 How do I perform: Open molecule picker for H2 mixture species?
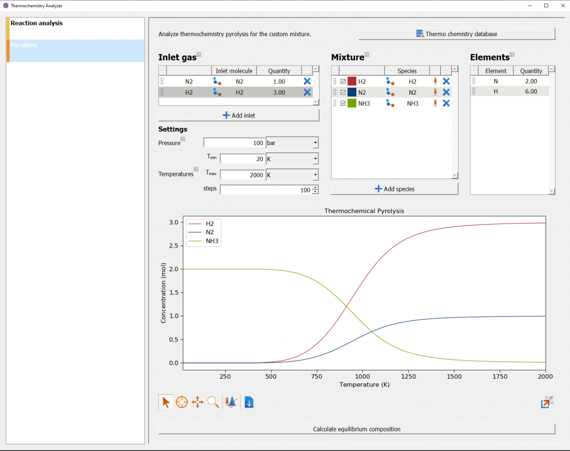coord(390,82)
